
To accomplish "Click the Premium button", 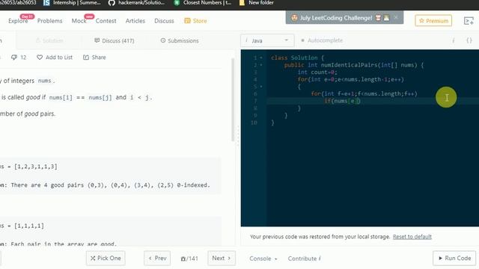I will 433,21.
